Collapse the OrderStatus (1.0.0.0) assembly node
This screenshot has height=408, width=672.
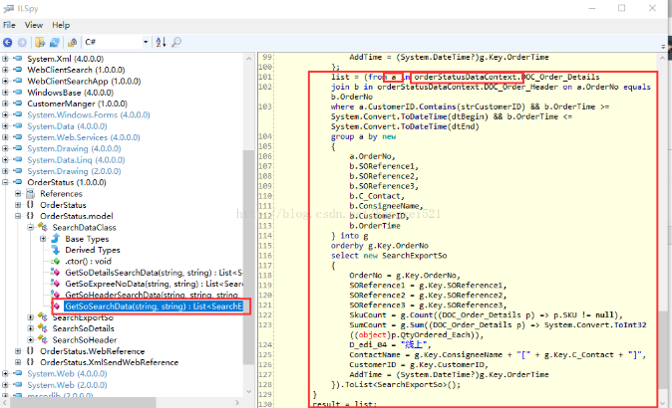(5, 182)
